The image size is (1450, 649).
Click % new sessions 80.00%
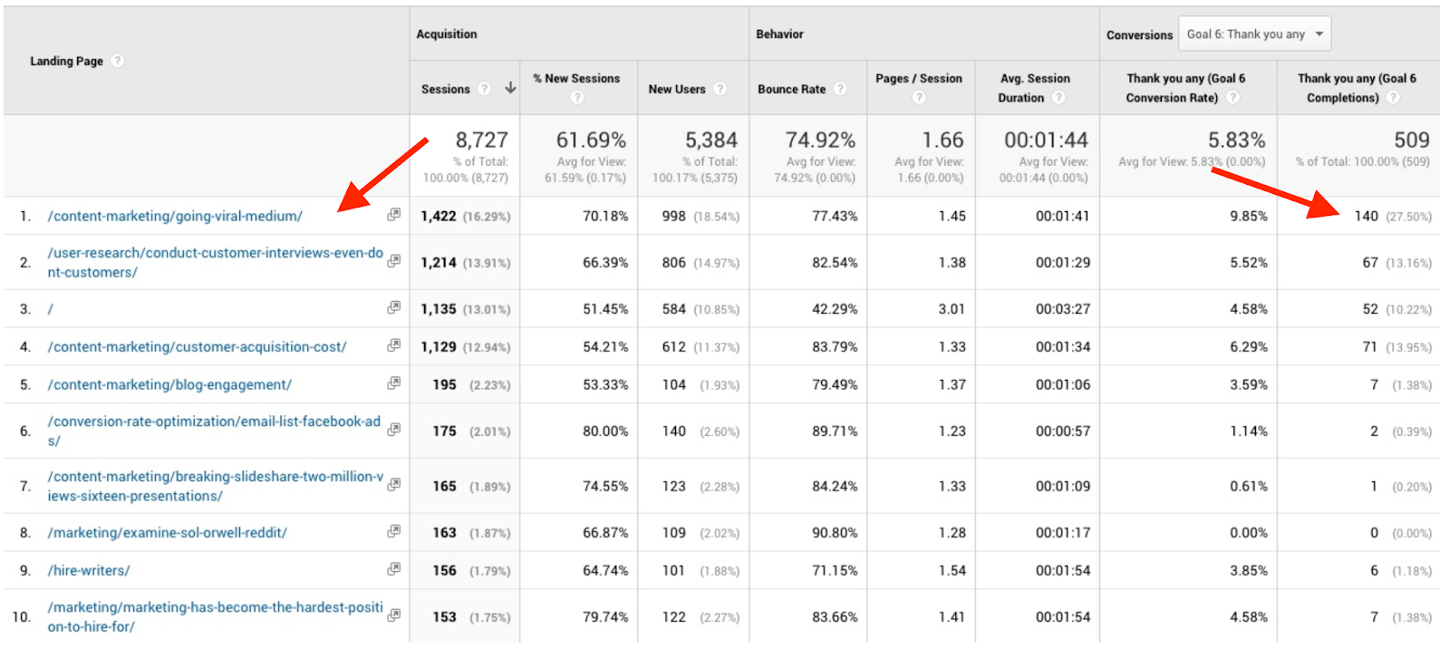(x=605, y=431)
